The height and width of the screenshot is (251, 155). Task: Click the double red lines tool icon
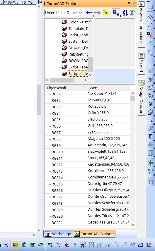pyautogui.click(x=150, y=16)
